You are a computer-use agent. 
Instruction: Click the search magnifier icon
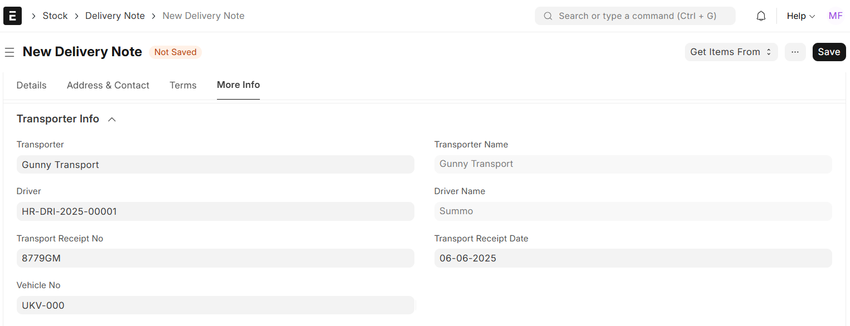point(548,16)
